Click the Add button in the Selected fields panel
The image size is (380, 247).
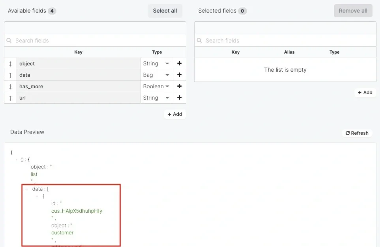click(x=365, y=93)
